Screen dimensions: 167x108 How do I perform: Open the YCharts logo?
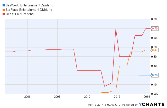point(152,104)
